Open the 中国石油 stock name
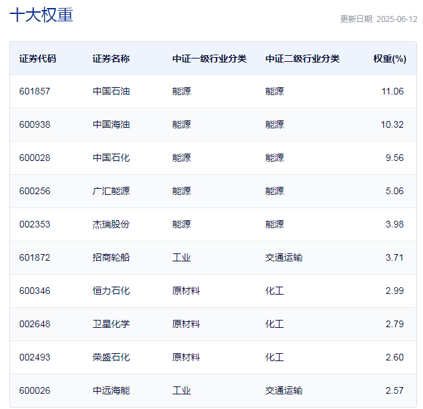 [x=111, y=91]
